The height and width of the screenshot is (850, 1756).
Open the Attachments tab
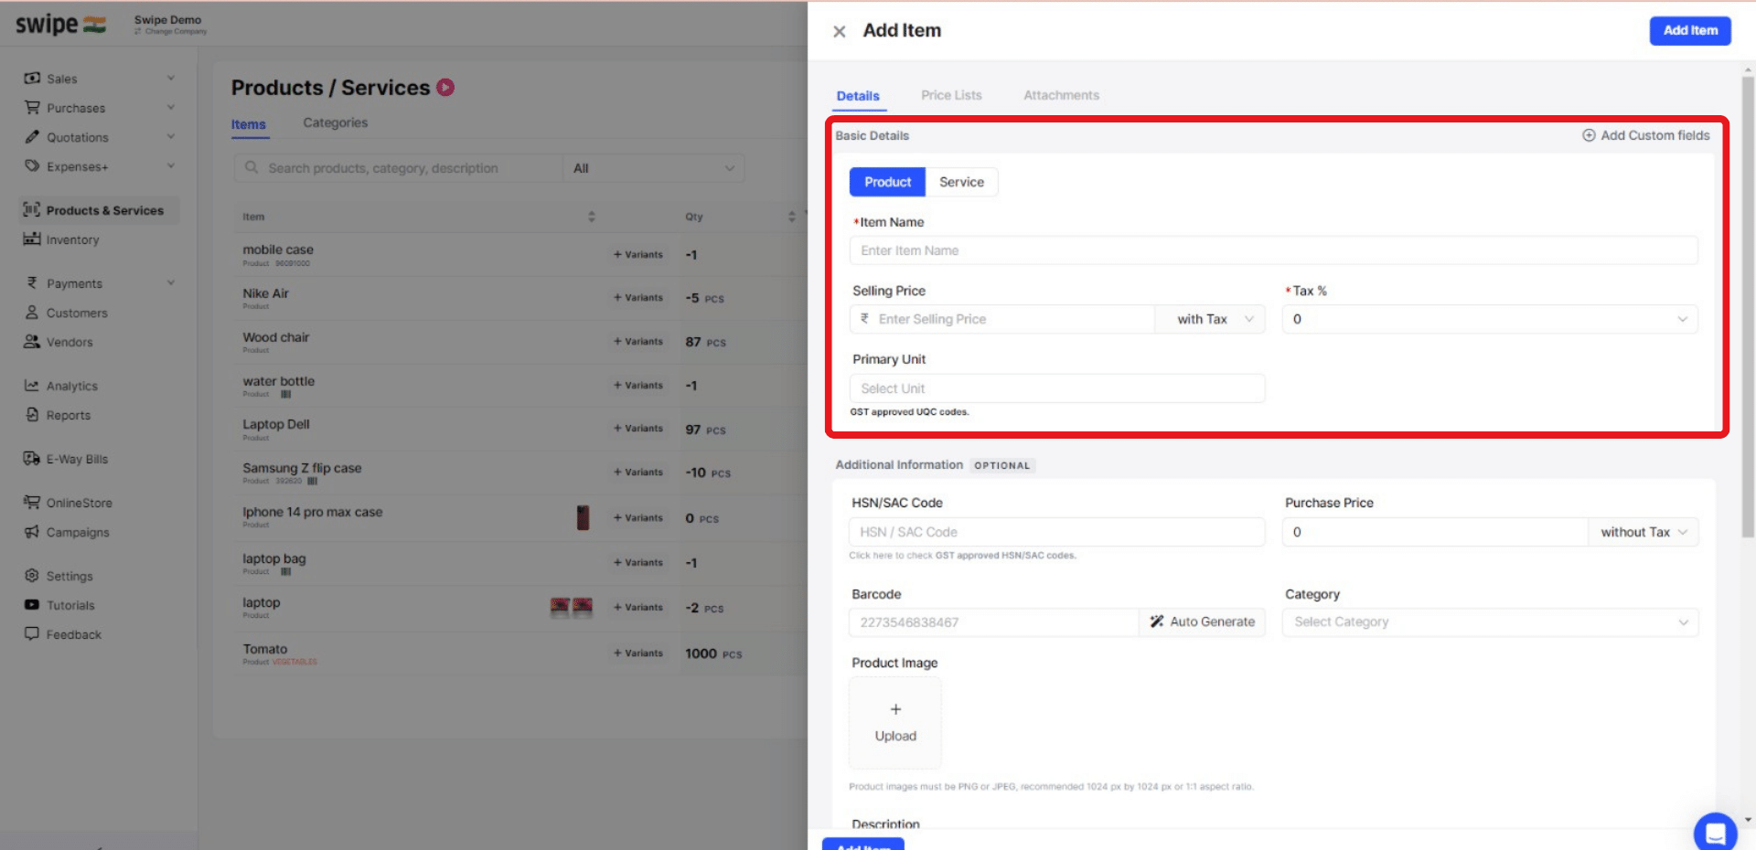click(1061, 95)
